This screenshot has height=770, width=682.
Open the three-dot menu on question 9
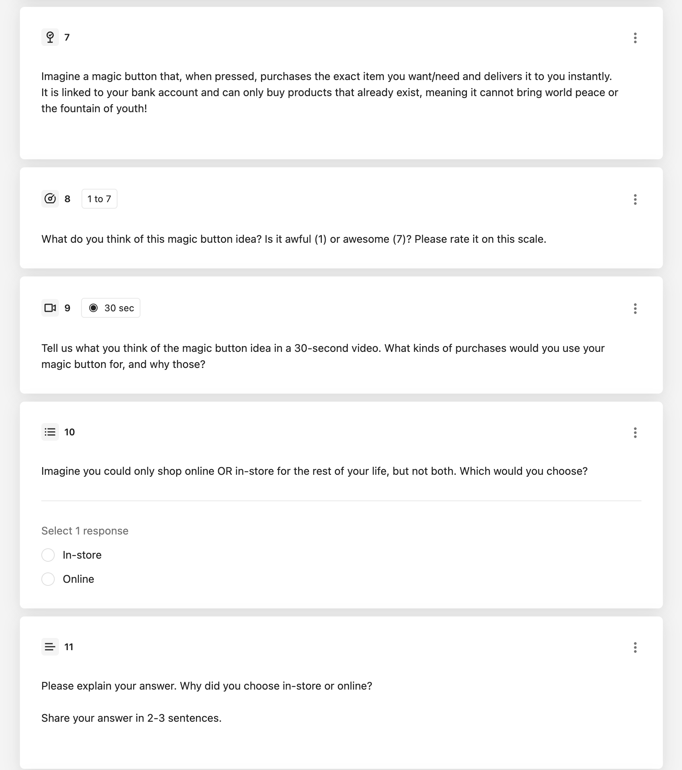pyautogui.click(x=635, y=308)
